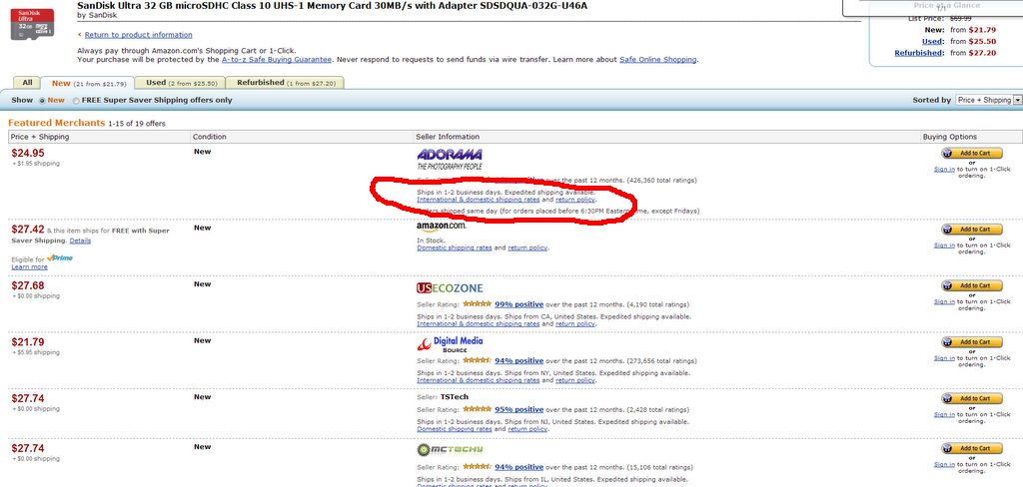Select FREE Super Saver Shipping offers only
Screen dimensions: 1023x487
click(76, 101)
